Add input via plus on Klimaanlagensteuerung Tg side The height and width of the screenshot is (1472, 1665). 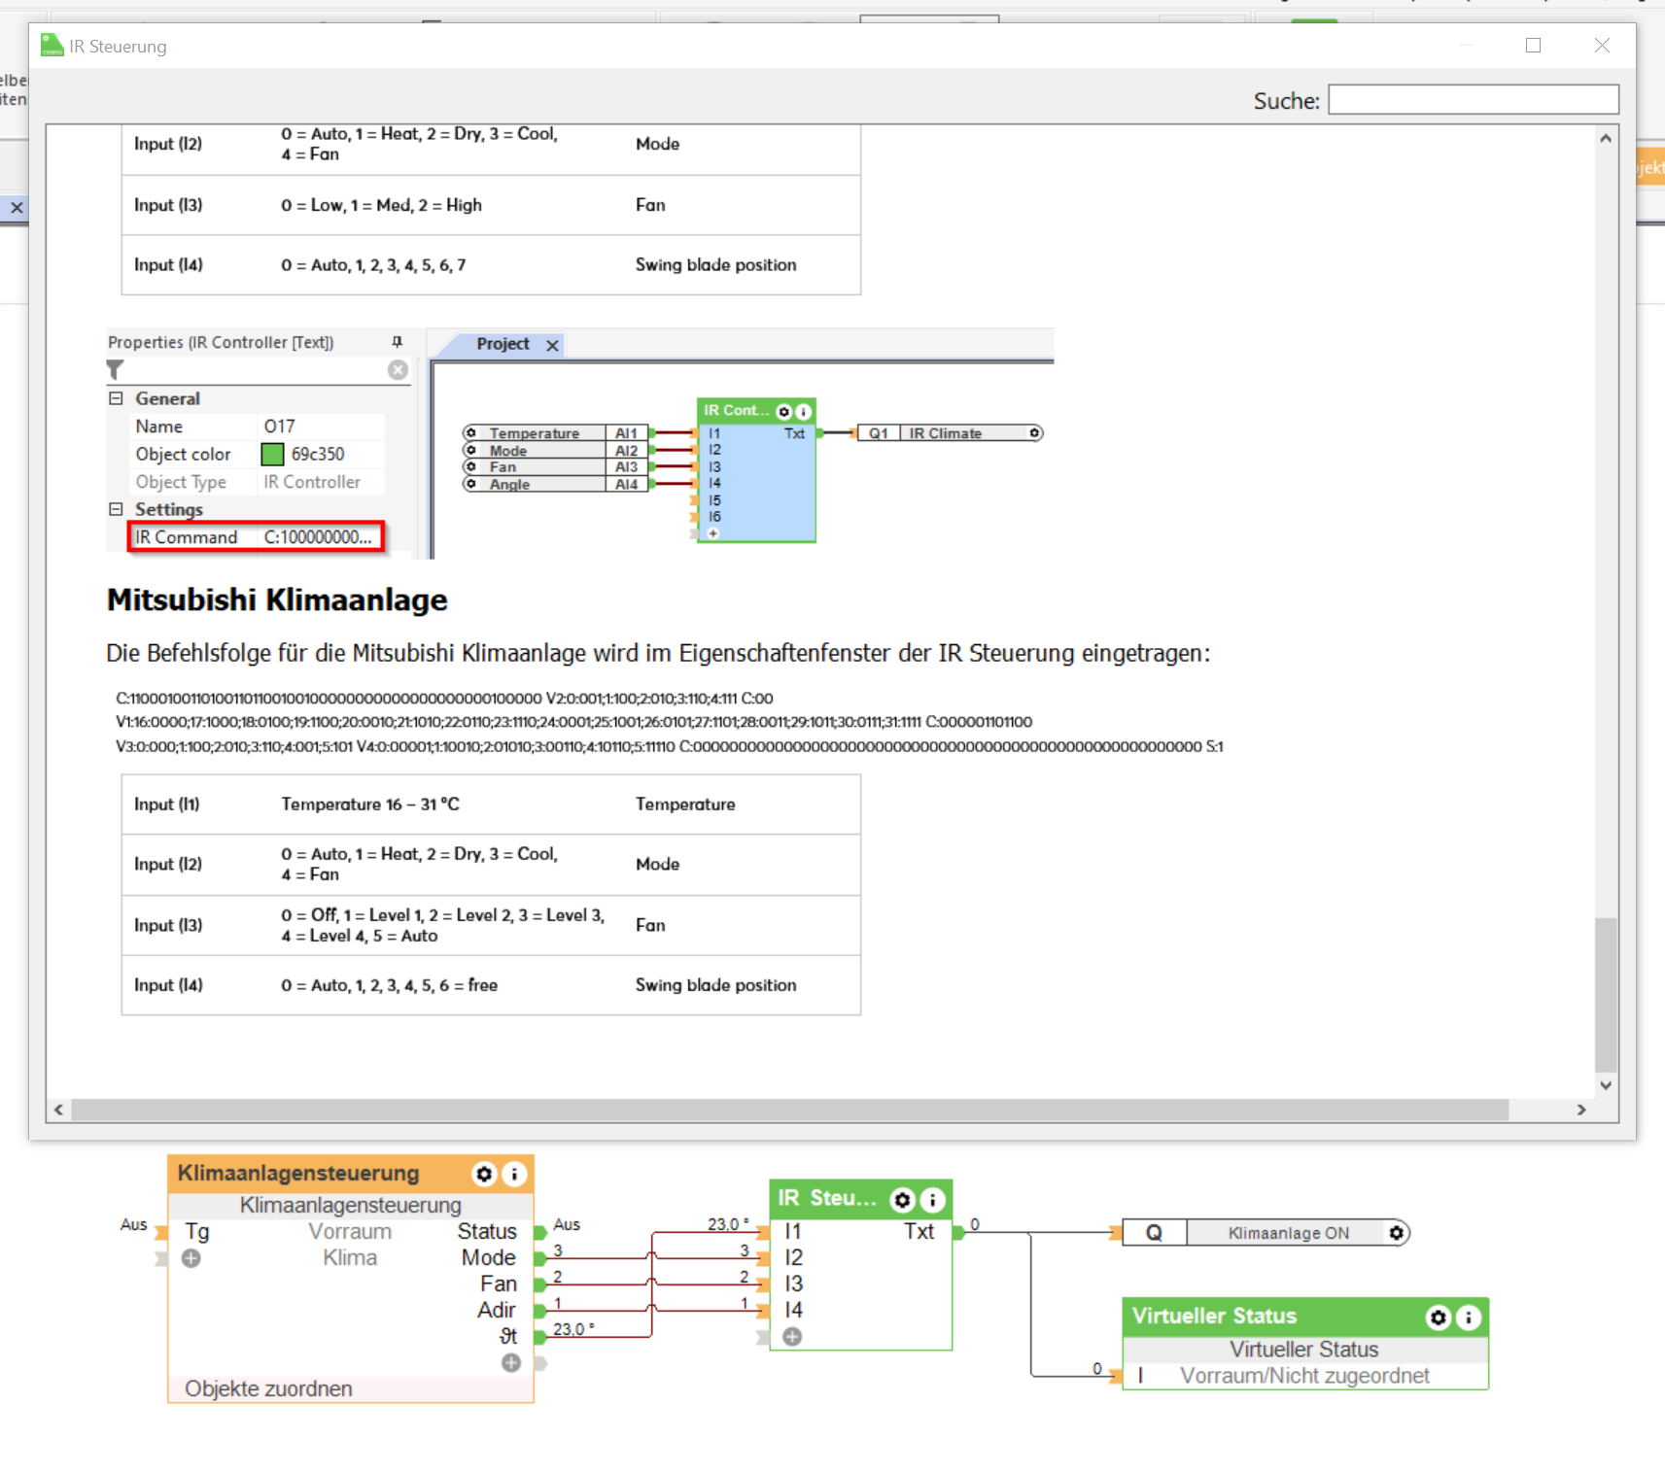191,1258
